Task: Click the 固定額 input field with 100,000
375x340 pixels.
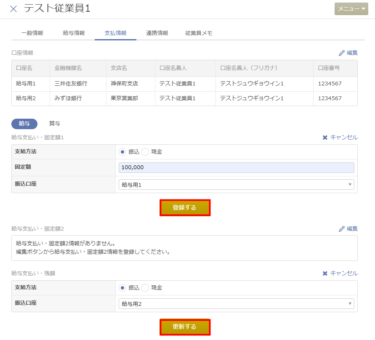Action: point(236,167)
